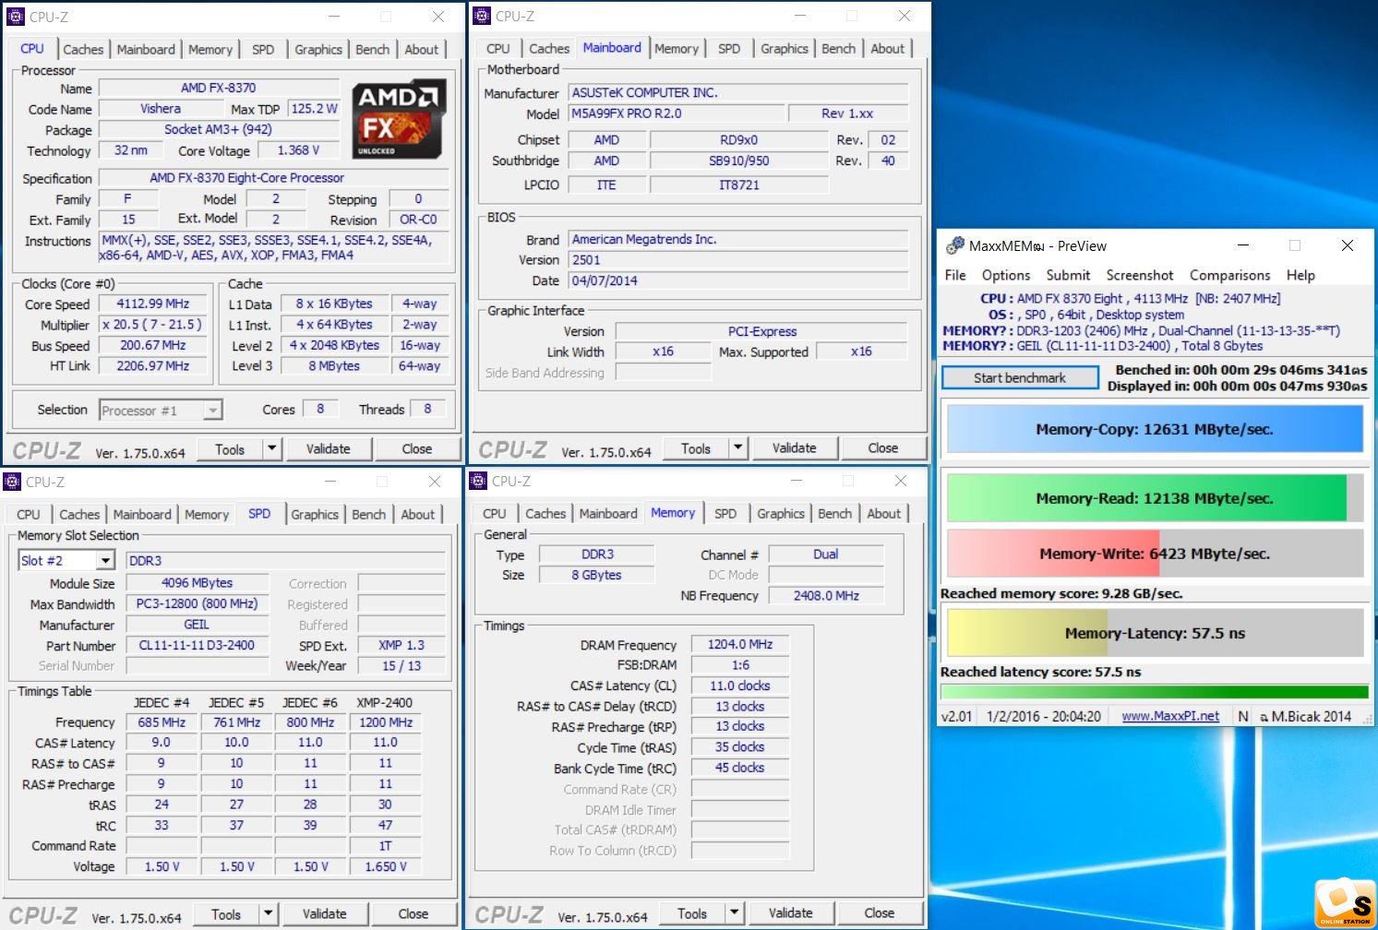Click the Memory-Copy result bar
This screenshot has width=1378, height=930.
tap(1155, 429)
